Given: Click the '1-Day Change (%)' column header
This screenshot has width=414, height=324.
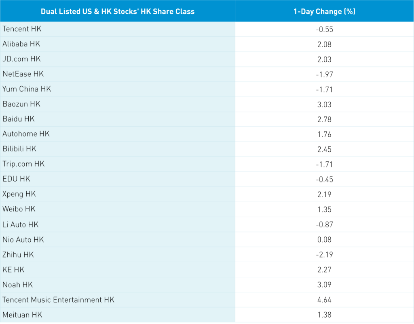Looking at the screenshot, I should [324, 11].
